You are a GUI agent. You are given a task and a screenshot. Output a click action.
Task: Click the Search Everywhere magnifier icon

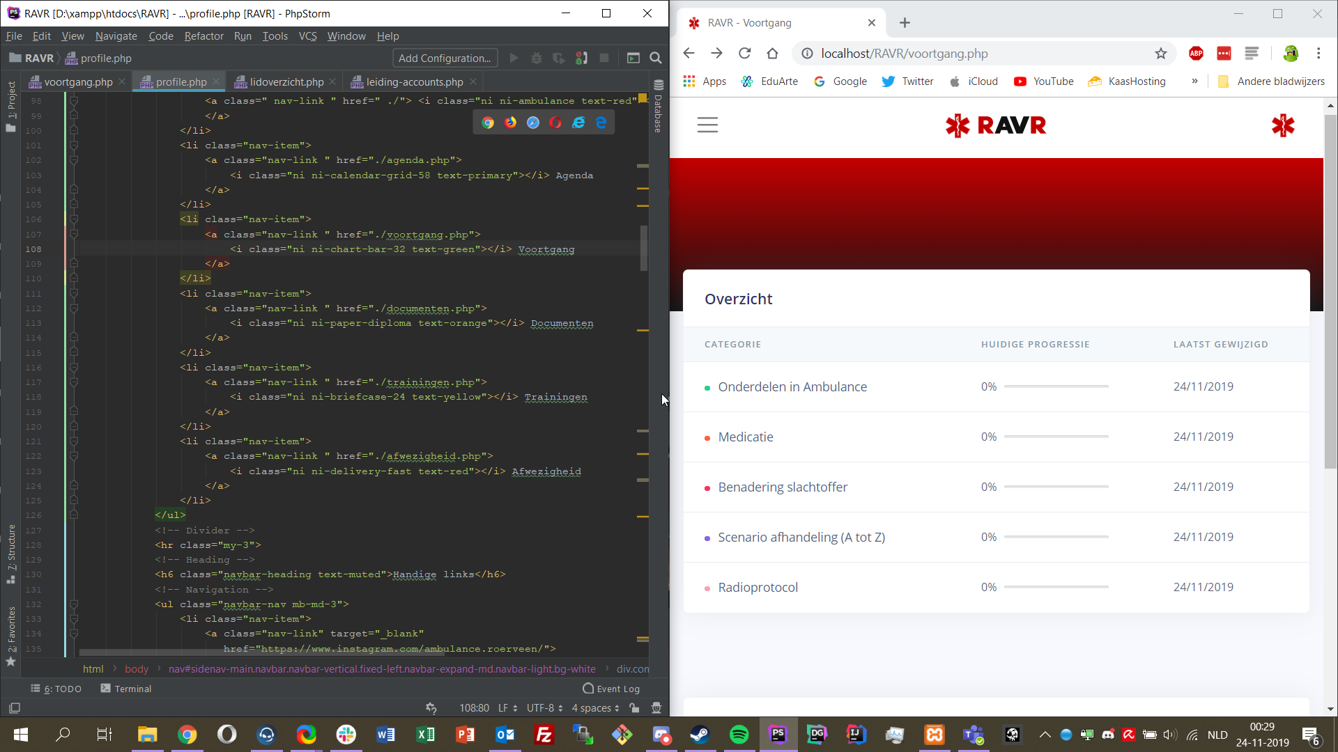[656, 58]
